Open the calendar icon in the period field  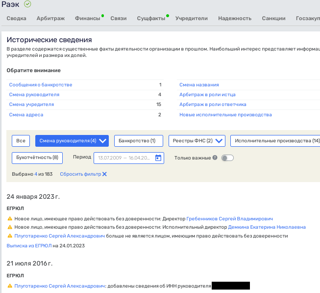click(158, 158)
